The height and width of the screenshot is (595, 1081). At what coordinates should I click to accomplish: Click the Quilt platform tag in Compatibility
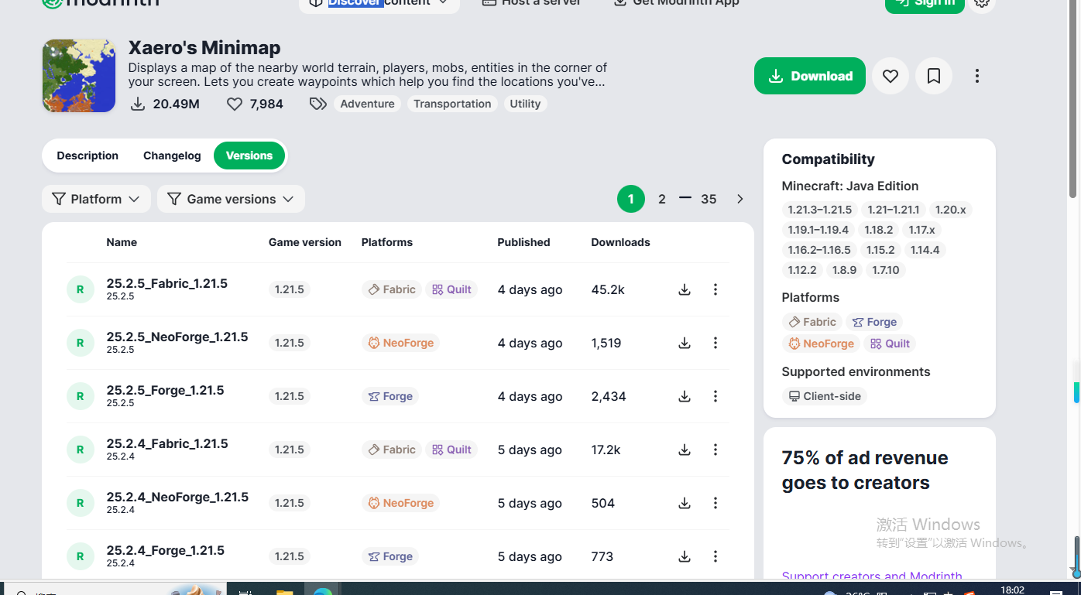click(x=890, y=344)
